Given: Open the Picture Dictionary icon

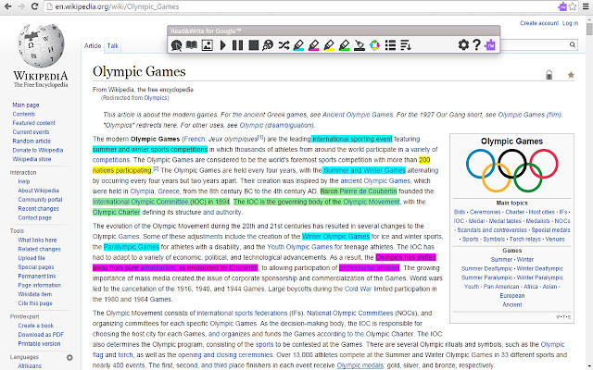Looking at the screenshot, I should (x=208, y=45).
